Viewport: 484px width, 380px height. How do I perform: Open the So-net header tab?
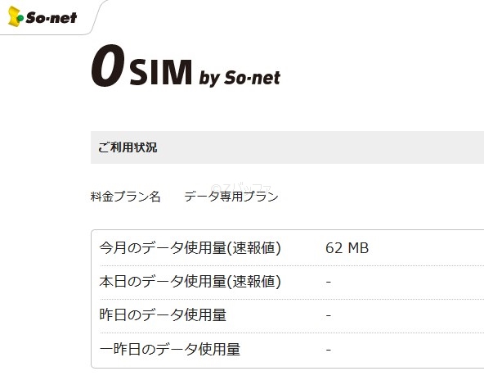[51, 17]
